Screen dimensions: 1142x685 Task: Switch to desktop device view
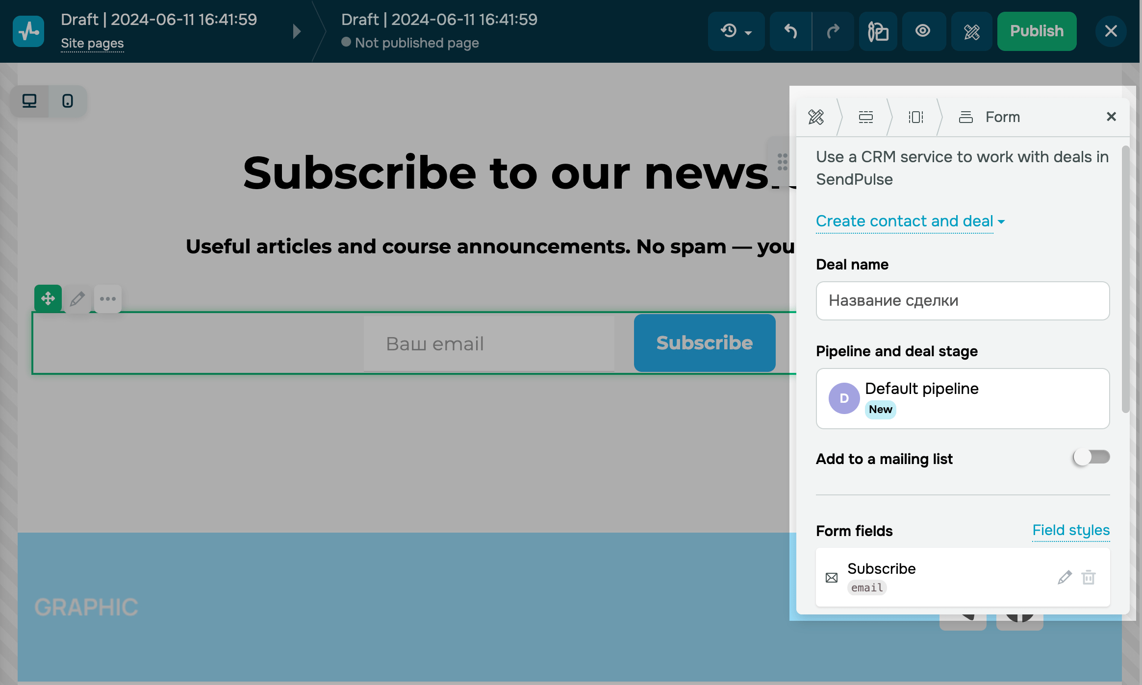pyautogui.click(x=29, y=101)
